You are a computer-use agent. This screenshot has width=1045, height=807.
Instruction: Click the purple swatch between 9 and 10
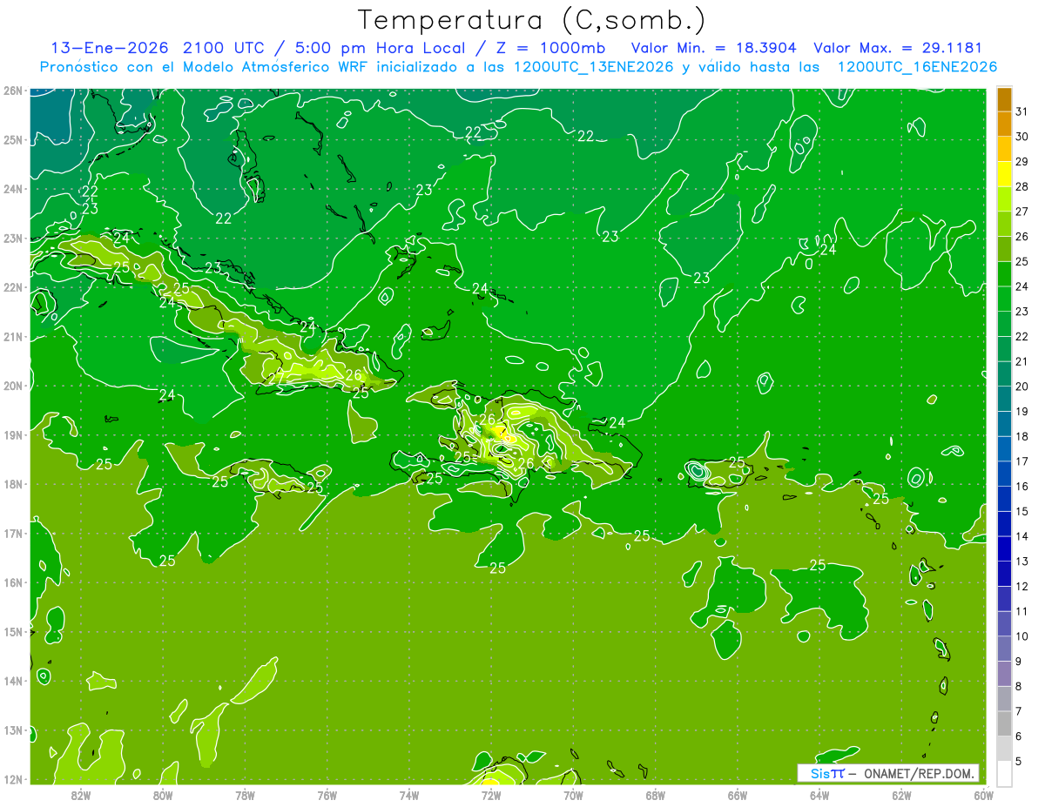click(x=1004, y=649)
